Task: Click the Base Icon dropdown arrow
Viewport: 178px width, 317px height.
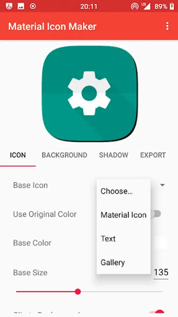Action: click(162, 185)
